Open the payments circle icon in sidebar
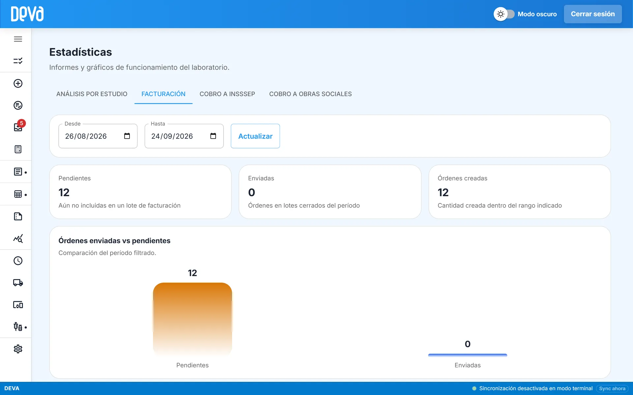 click(x=18, y=105)
